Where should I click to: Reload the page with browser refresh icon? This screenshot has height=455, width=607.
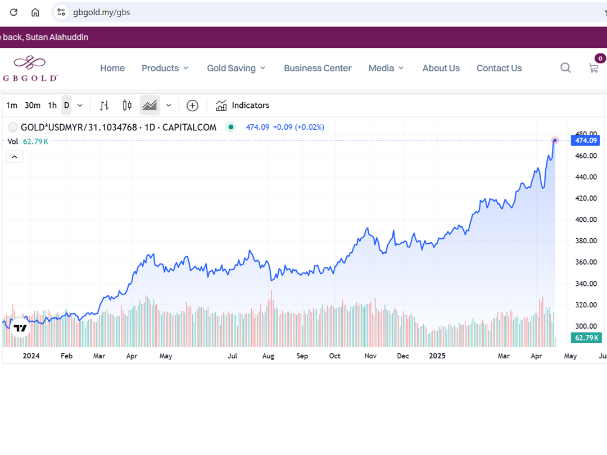(x=13, y=12)
